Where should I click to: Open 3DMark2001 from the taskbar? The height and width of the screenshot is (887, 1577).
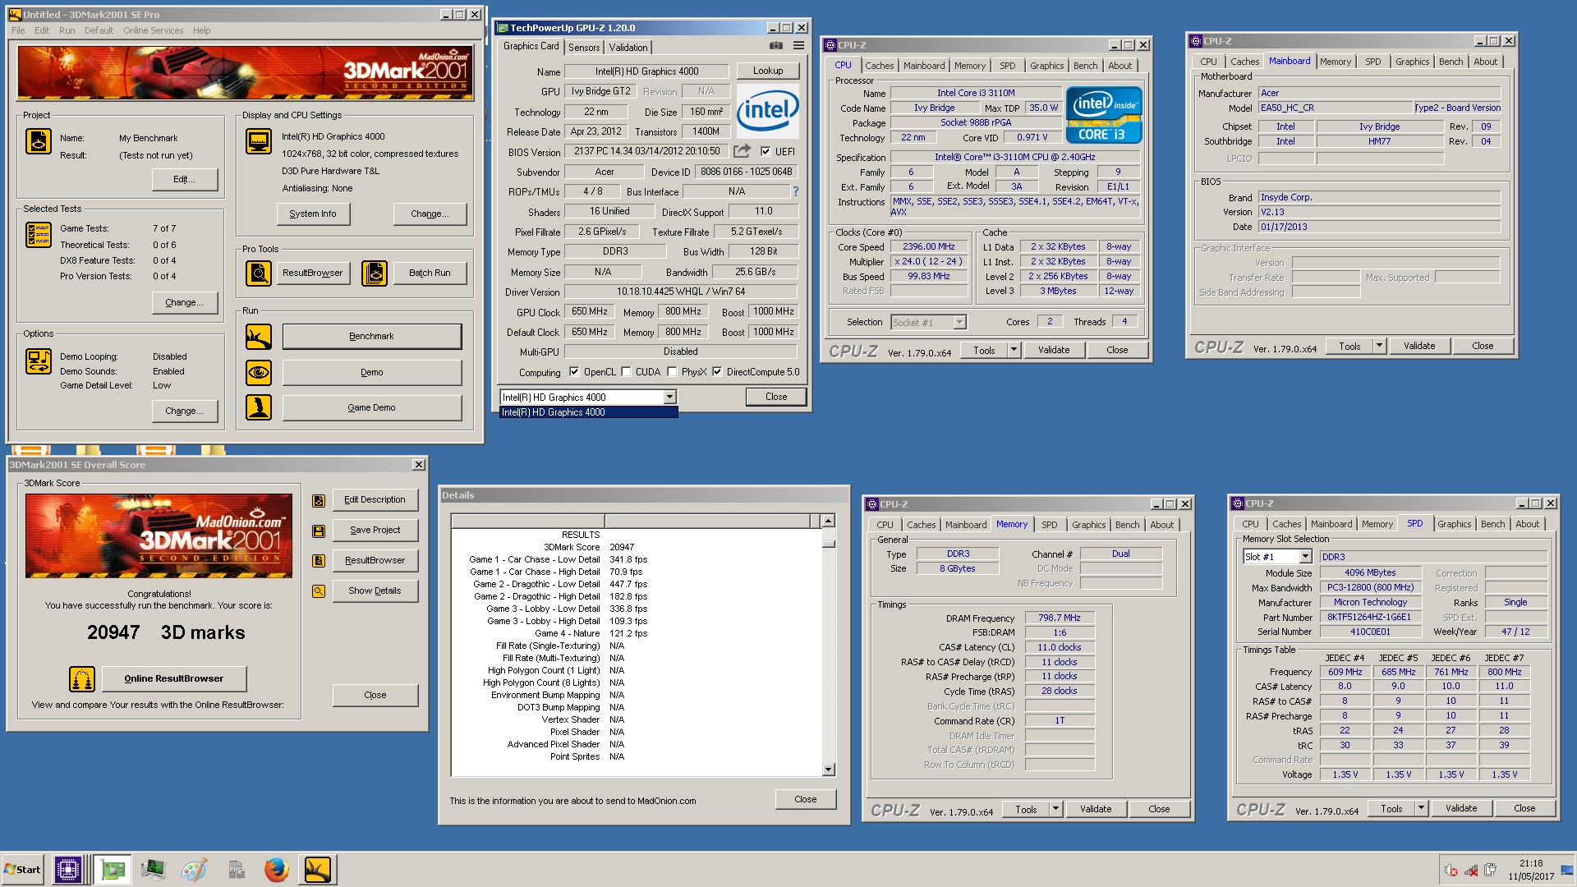(x=318, y=870)
